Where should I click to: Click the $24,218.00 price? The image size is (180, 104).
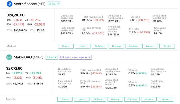(x=15, y=15)
